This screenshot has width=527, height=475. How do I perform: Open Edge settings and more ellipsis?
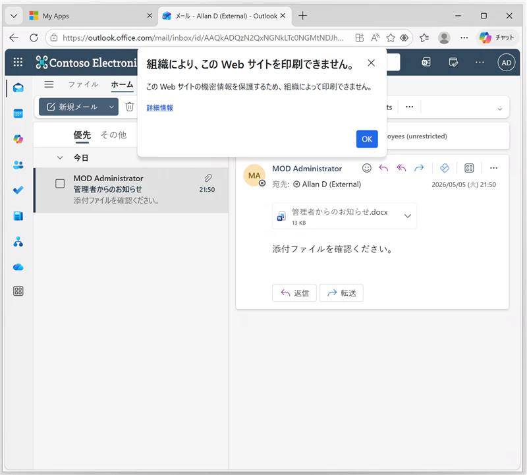click(464, 38)
